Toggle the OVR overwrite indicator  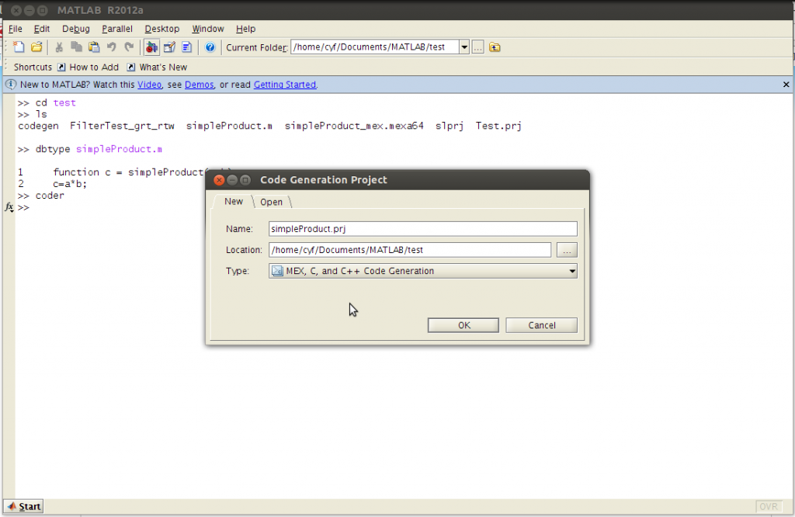(x=769, y=506)
